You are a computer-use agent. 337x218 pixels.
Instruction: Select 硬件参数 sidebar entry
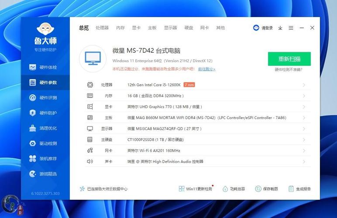pos(45,82)
